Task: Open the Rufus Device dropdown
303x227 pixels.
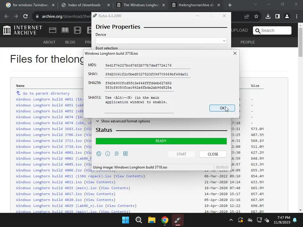Action: pyautogui.click(x=161, y=41)
